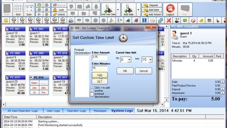Open the User Logs tab
Image resolution: width=227 pixels, height=128 pixels.
tap(53, 111)
